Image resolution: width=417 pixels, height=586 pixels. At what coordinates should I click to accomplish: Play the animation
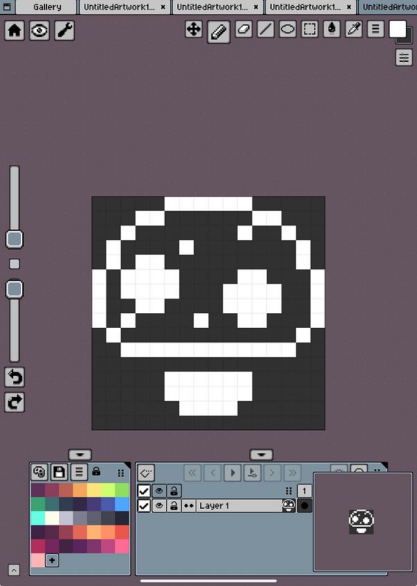click(233, 473)
